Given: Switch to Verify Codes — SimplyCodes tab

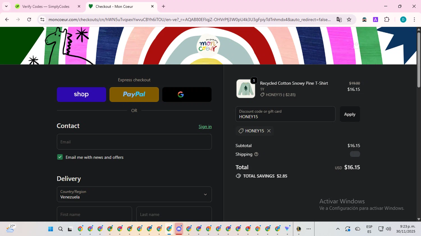Looking at the screenshot, I should coord(46,6).
